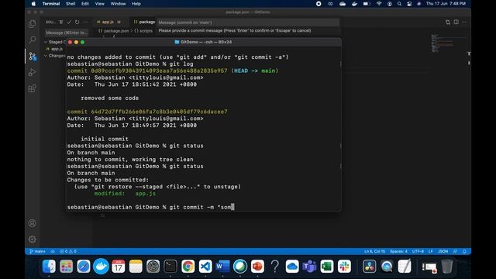The image size is (496, 279).
Task: Click the Wi-Fi icon in menu bar
Action: (379, 4)
